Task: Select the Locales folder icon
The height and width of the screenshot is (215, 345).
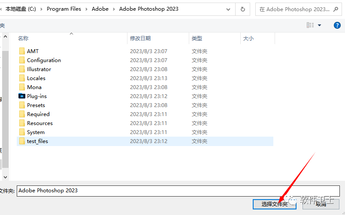Action: tap(22, 78)
